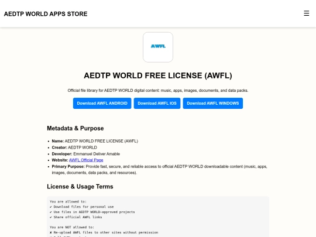
Task: Click the AEDTP WORLD APPS STORE title
Action: point(46,14)
